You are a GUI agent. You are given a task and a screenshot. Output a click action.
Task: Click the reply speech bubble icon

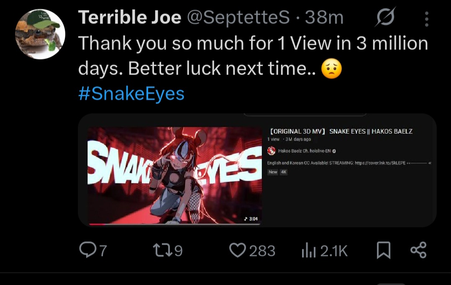coord(88,250)
